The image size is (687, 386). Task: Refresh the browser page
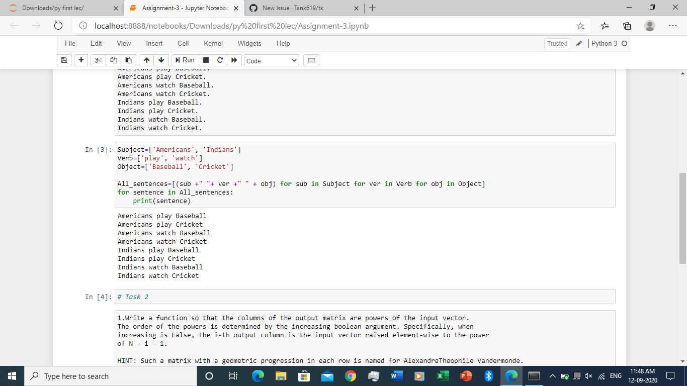tap(58, 26)
